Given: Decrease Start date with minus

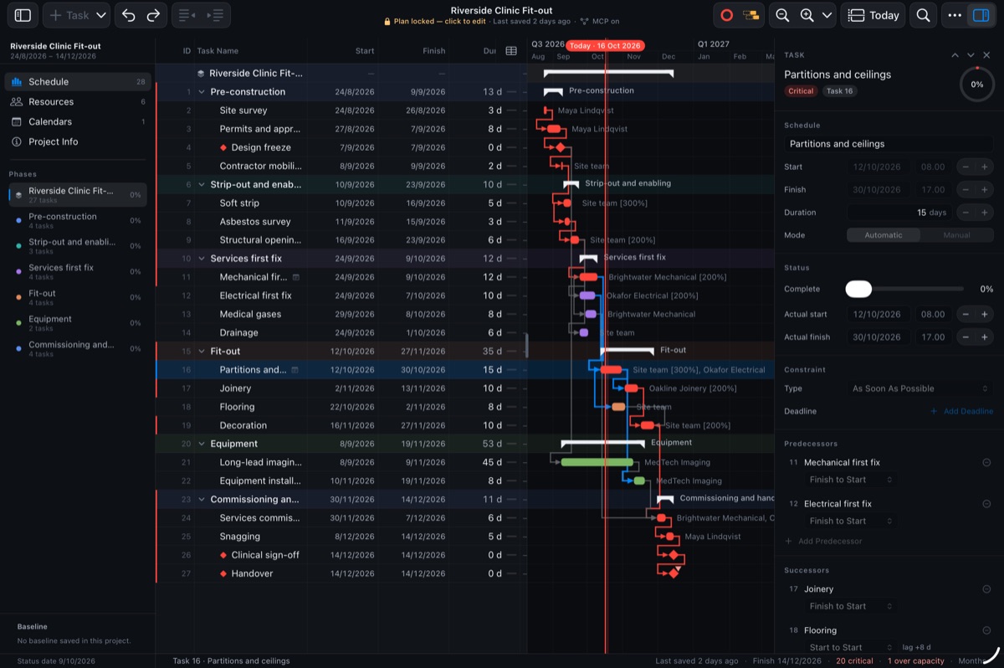Looking at the screenshot, I should point(965,167).
